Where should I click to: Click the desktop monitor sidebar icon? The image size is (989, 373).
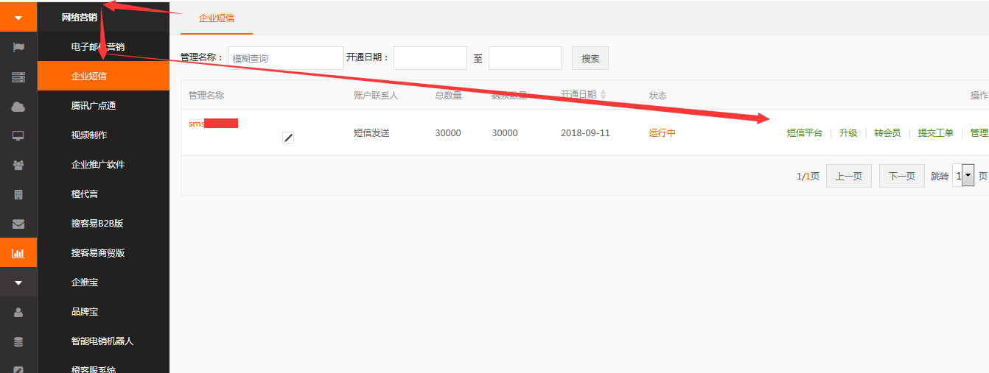click(18, 136)
